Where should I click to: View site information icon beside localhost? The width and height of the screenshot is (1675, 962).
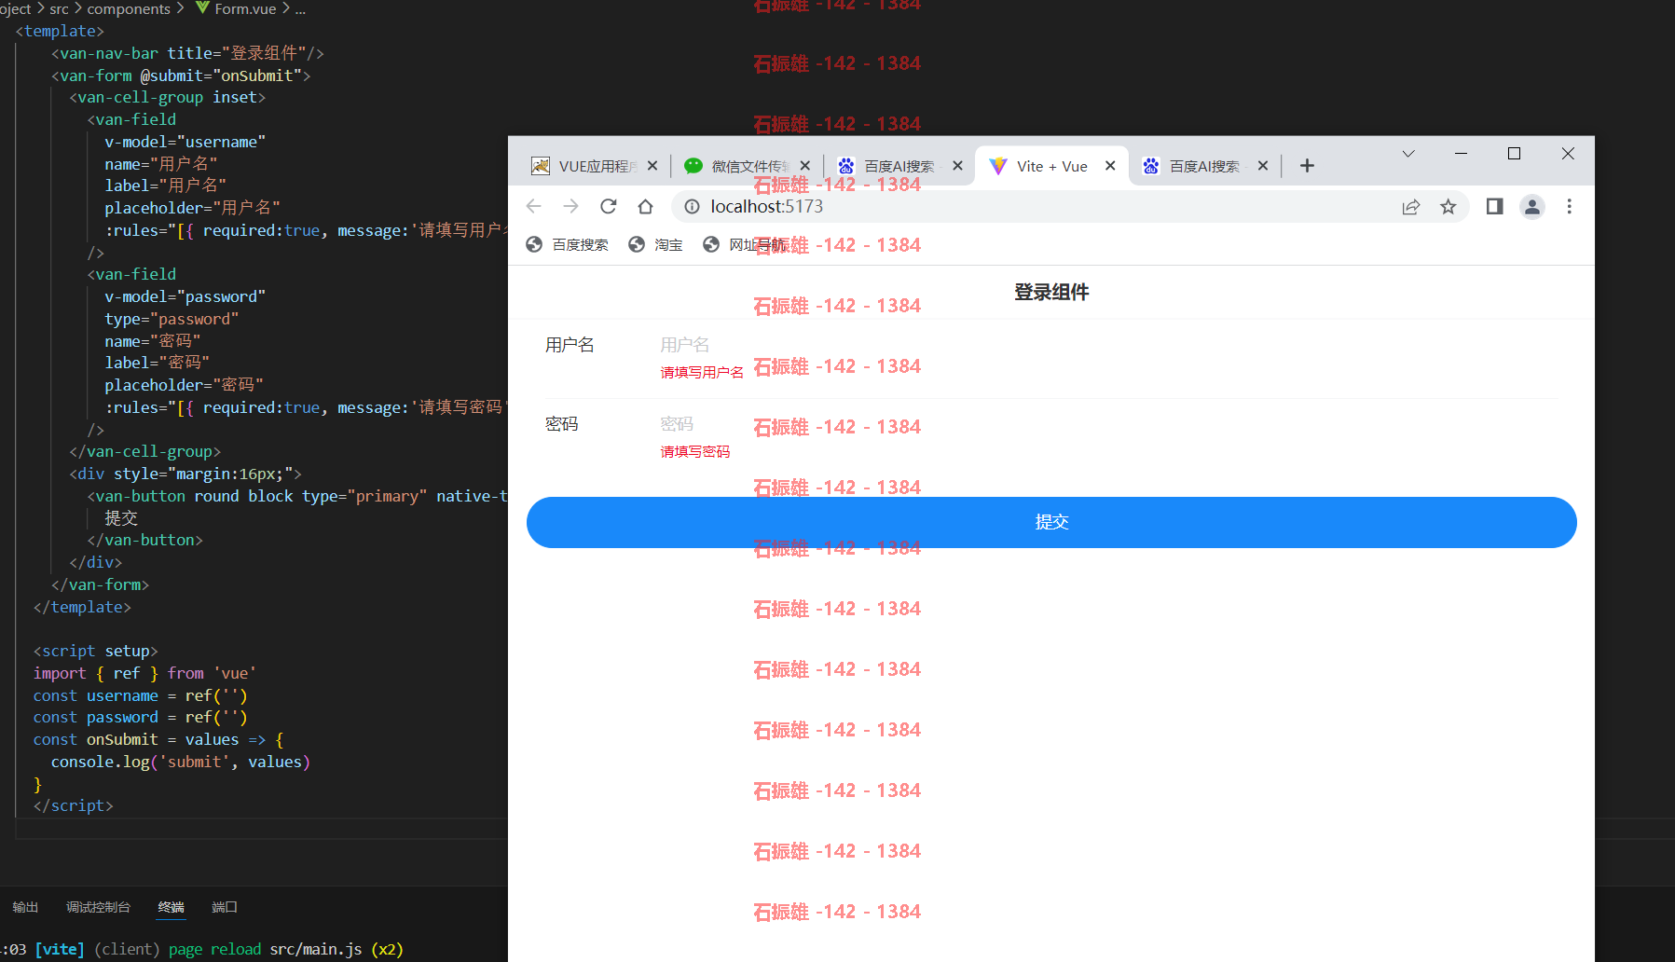pyautogui.click(x=692, y=206)
